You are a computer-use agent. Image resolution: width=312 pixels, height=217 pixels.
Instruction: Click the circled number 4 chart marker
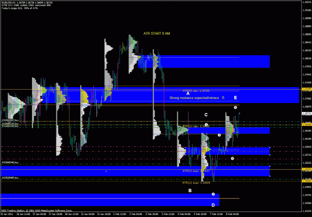tap(232, 158)
